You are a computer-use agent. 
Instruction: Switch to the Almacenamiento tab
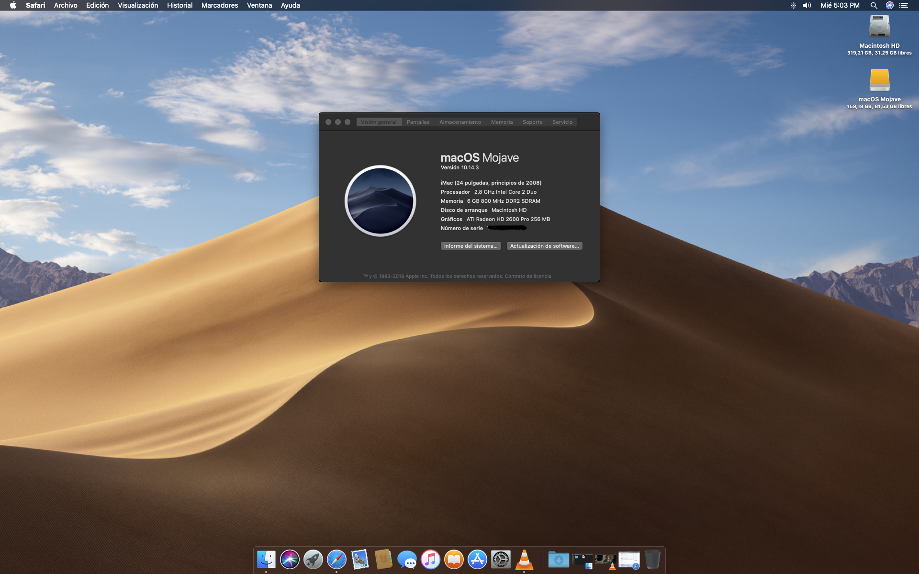460,122
